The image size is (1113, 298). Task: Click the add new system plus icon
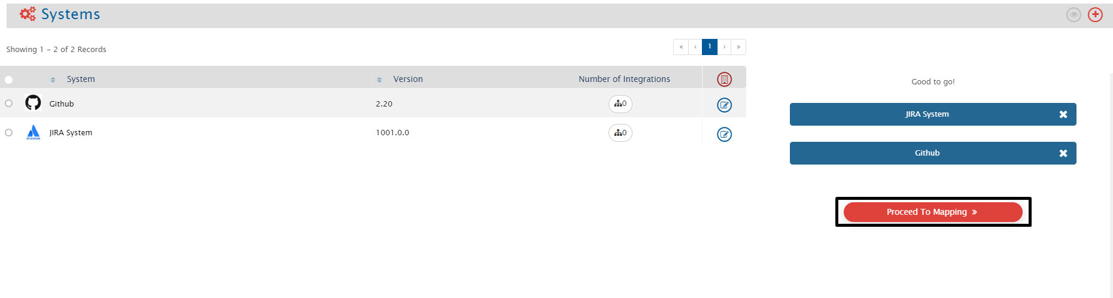click(1095, 15)
